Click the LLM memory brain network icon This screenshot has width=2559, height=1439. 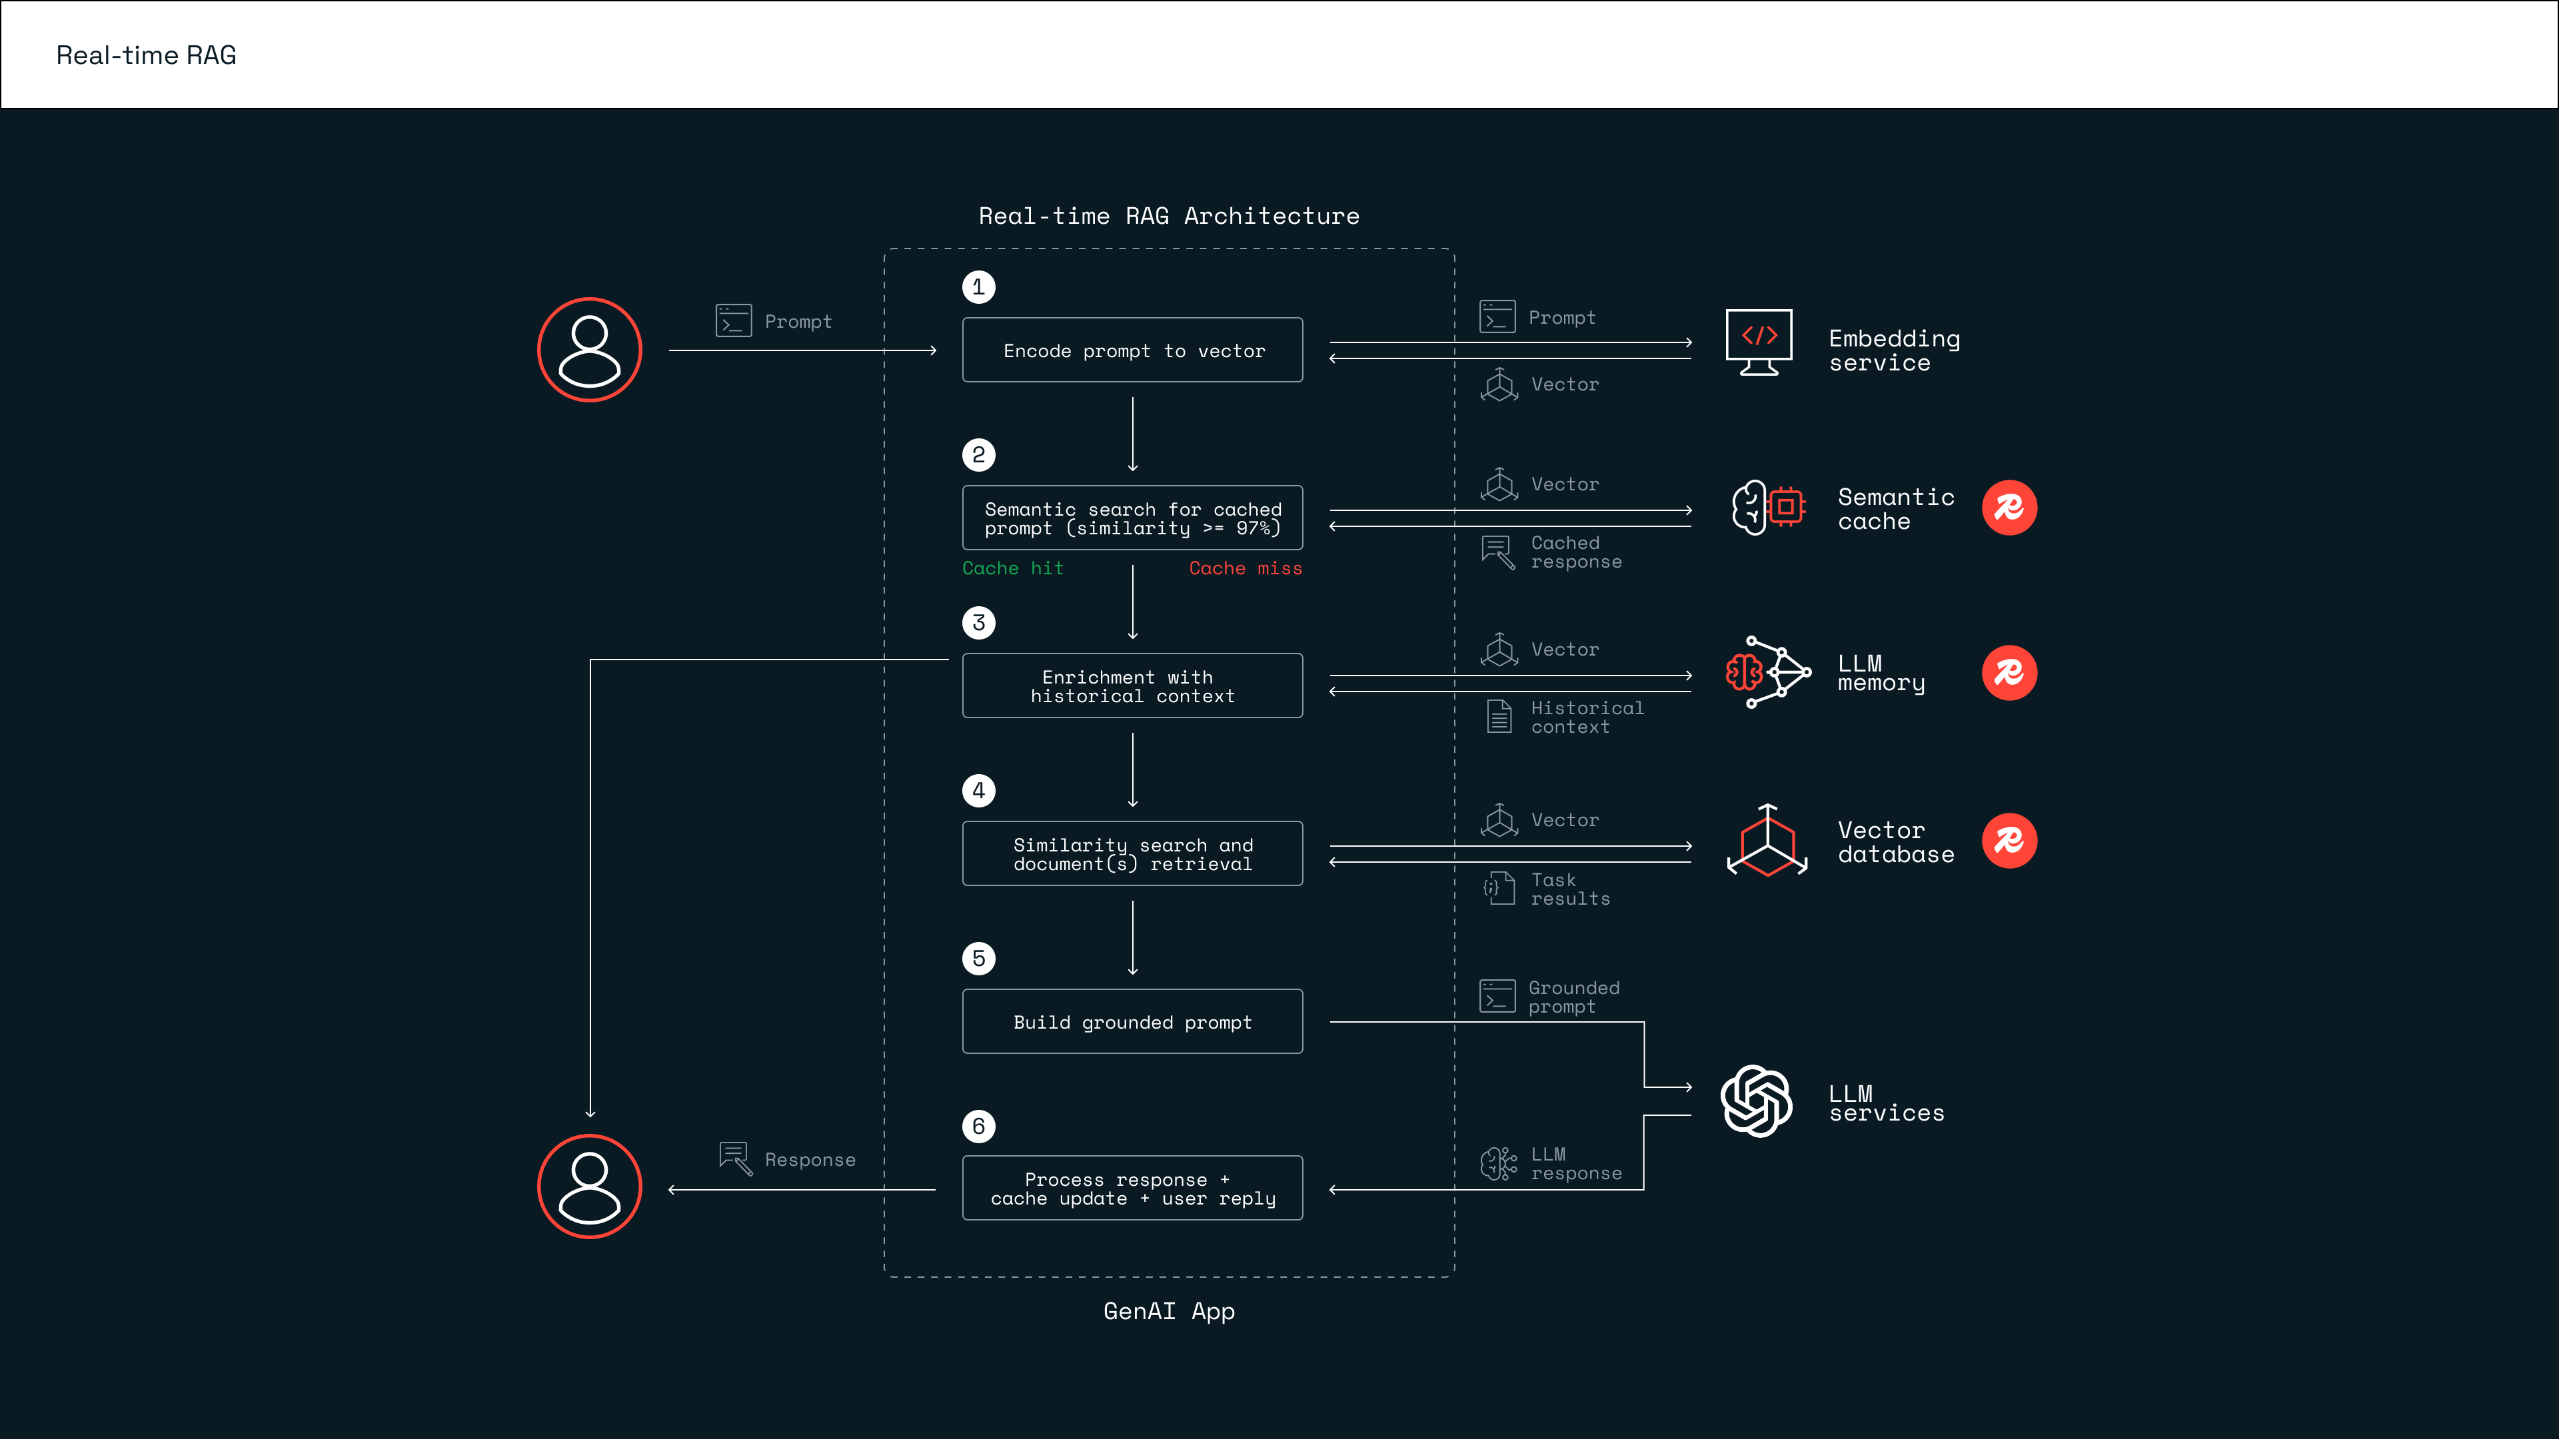tap(1768, 672)
